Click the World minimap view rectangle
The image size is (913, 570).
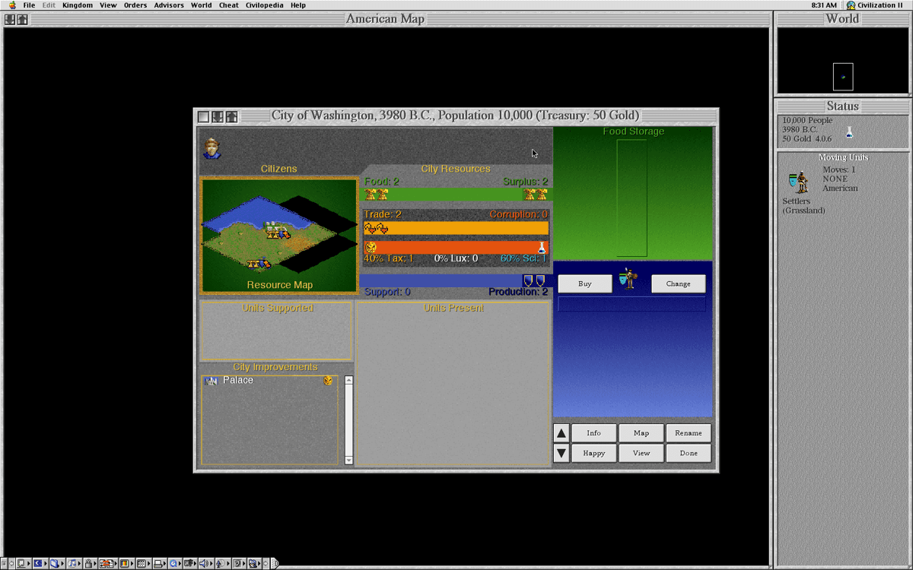coord(843,77)
